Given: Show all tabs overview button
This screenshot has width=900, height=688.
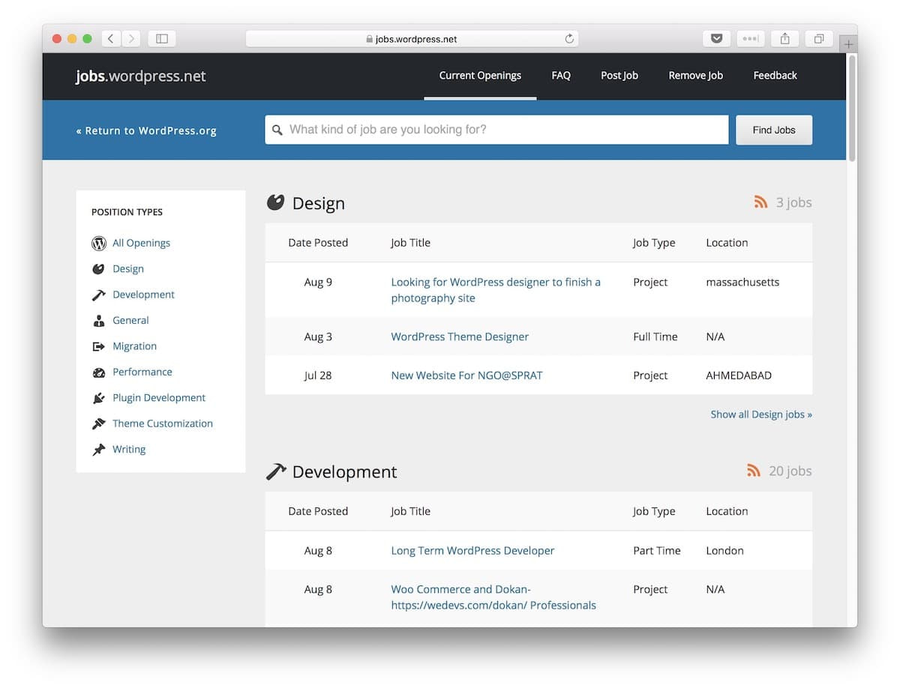Looking at the screenshot, I should [x=819, y=38].
